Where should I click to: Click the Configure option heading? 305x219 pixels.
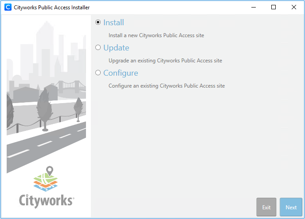121,73
